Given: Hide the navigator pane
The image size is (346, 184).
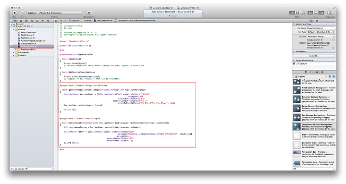Looking at the screenshot, I should point(310,13).
